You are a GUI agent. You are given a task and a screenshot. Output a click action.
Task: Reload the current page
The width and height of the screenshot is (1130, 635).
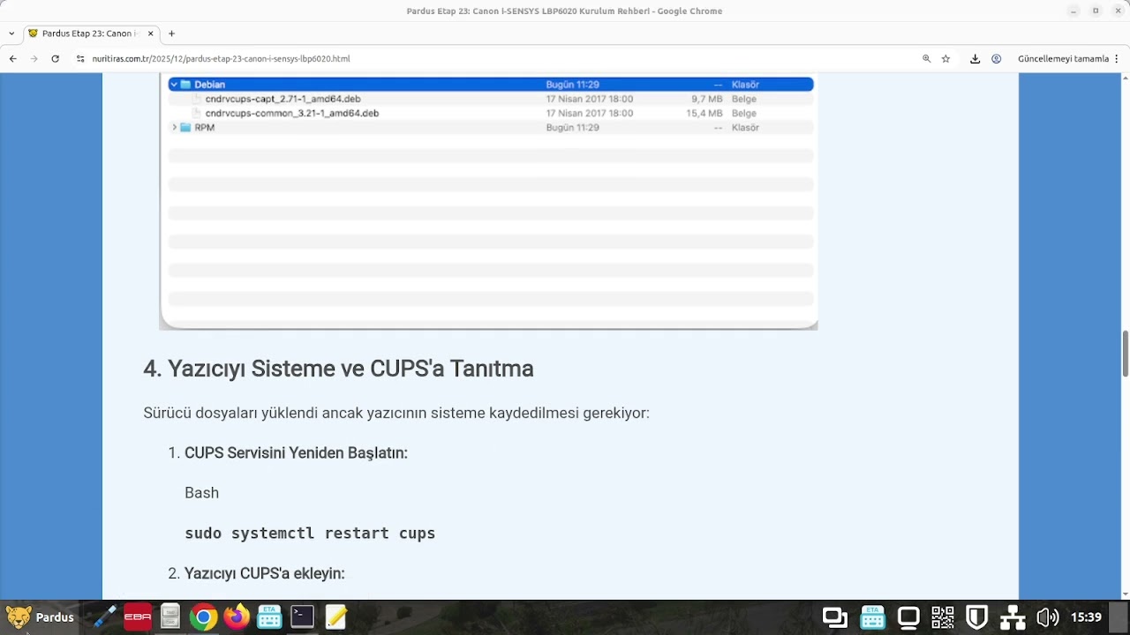click(55, 58)
